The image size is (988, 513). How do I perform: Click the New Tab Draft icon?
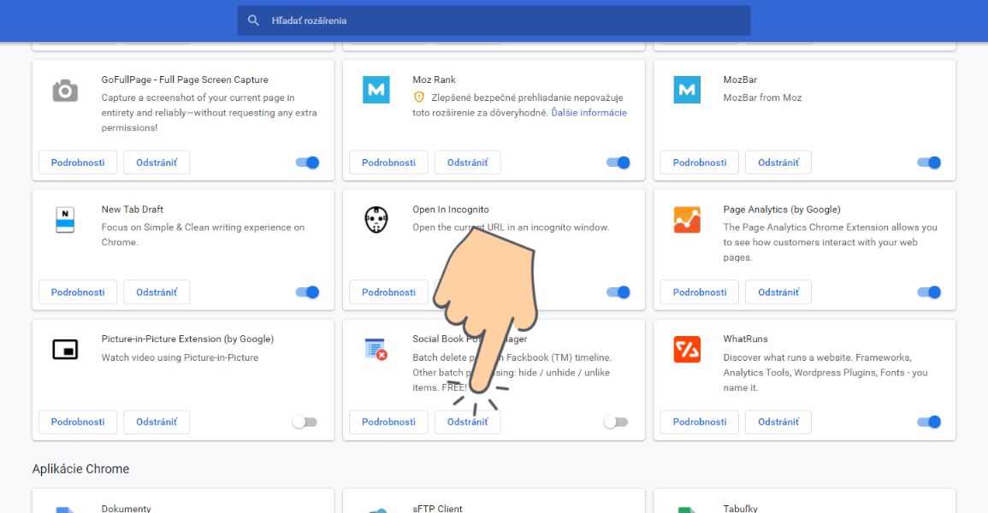click(x=65, y=220)
